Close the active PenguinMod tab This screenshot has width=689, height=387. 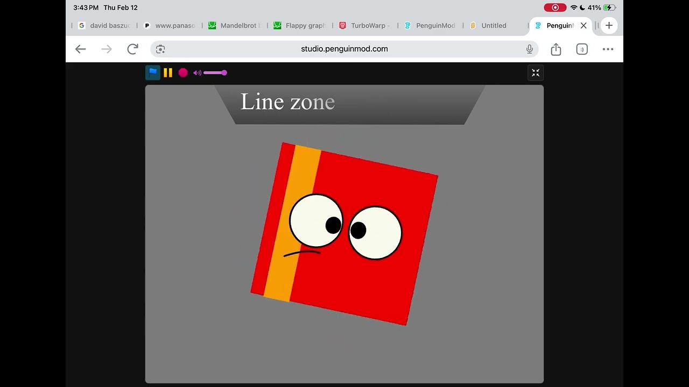pos(583,25)
